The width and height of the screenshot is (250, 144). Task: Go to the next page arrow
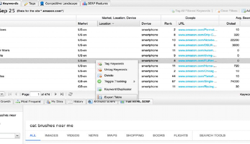(x=55, y=94)
